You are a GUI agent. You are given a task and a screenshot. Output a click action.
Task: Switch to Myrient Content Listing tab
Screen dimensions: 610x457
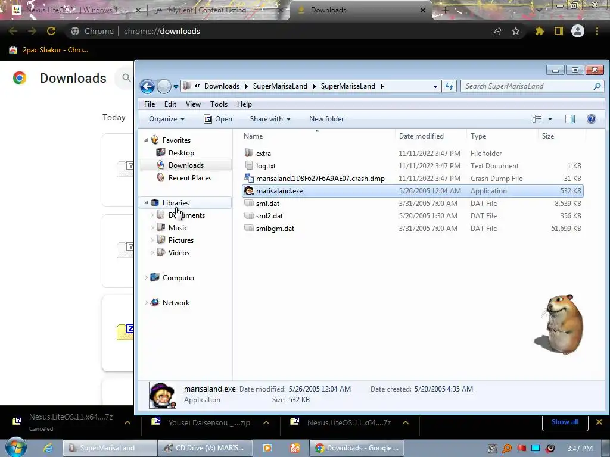click(218, 10)
